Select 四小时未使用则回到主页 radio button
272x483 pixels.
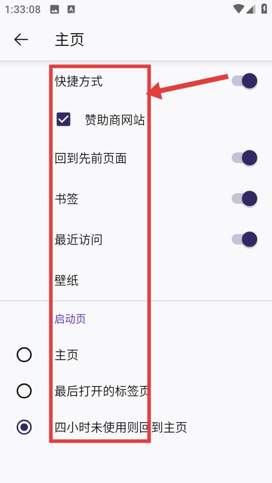(x=24, y=427)
